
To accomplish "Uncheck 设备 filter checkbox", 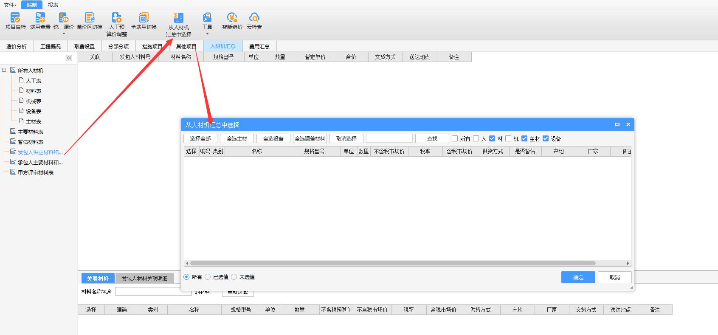I will 546,138.
